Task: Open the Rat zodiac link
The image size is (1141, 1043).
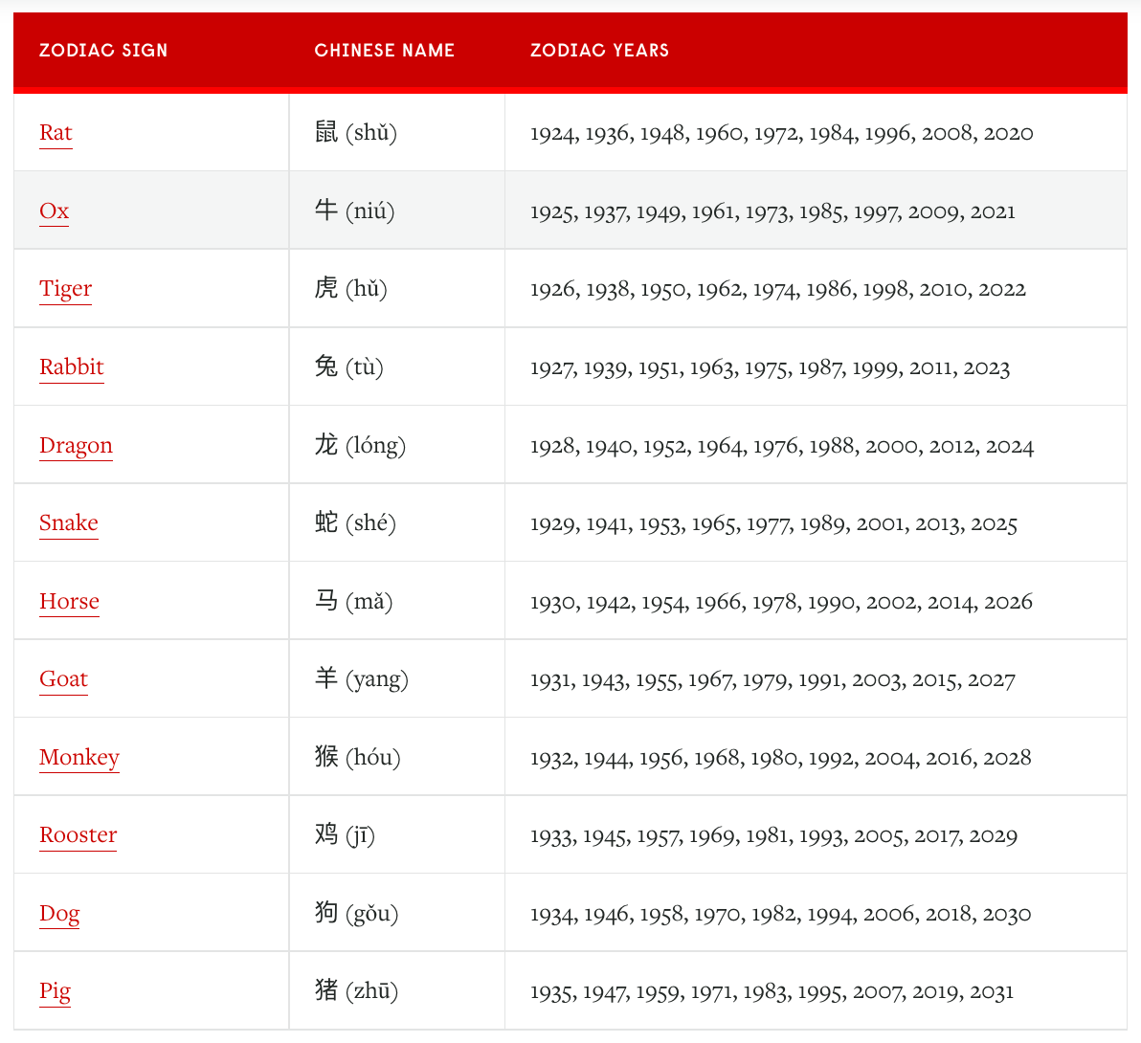Action: pos(56,133)
